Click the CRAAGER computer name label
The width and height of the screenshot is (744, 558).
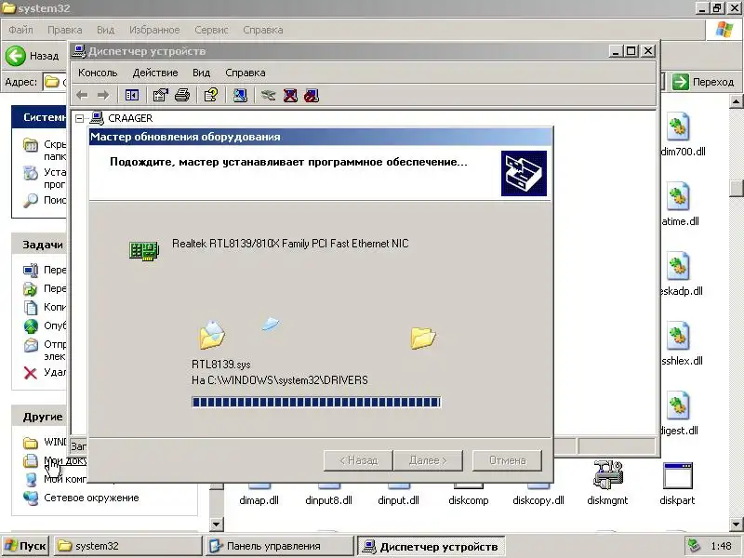click(130, 118)
